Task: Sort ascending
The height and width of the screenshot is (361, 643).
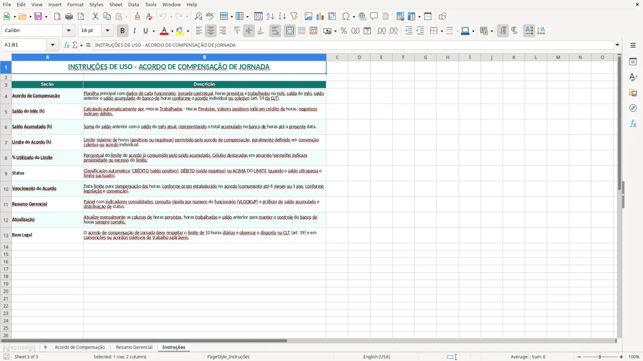Action: (x=271, y=17)
